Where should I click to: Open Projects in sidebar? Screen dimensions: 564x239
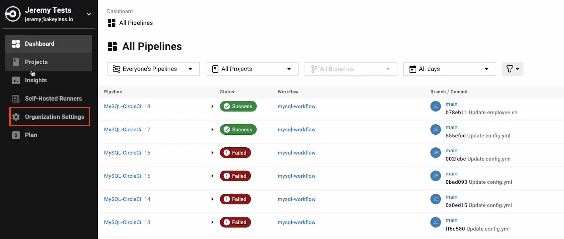[x=48, y=62]
